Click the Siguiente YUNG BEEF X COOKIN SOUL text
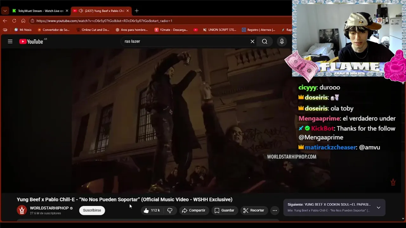Image resolution: width=406 pixels, height=228 pixels. pyautogui.click(x=329, y=205)
